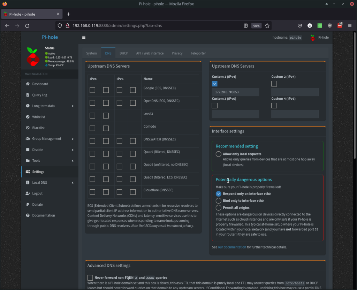Image resolution: width=357 pixels, height=290 pixels.
Task: Toggle the sidebar with hamburger icon
Action: click(84, 37)
